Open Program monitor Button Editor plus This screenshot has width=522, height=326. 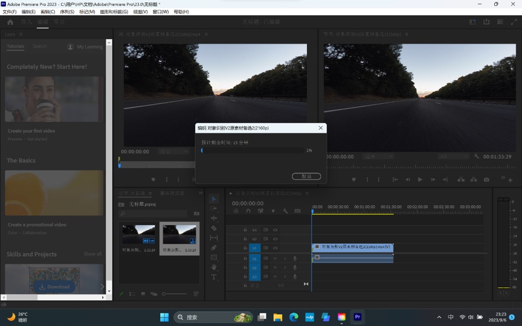click(x=510, y=180)
